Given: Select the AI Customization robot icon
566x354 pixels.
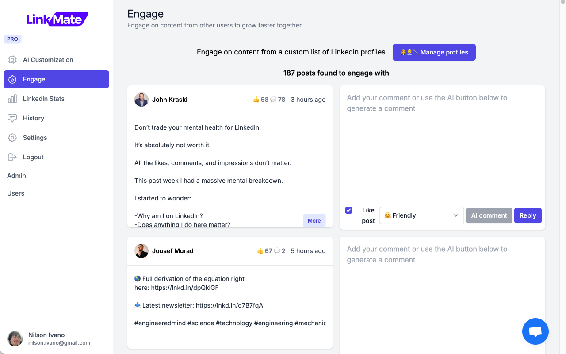Looking at the screenshot, I should [x=12, y=60].
